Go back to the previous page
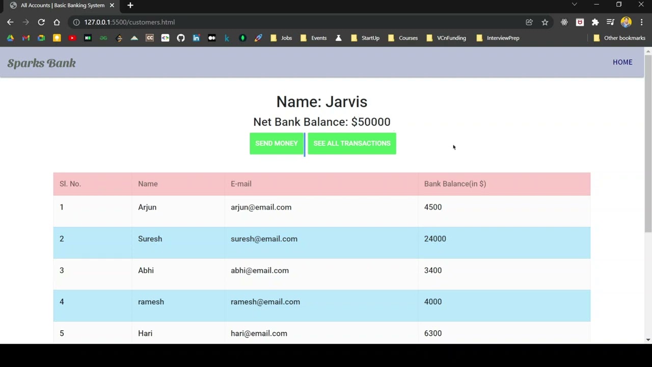Viewport: 652px width, 367px height. 10,22
